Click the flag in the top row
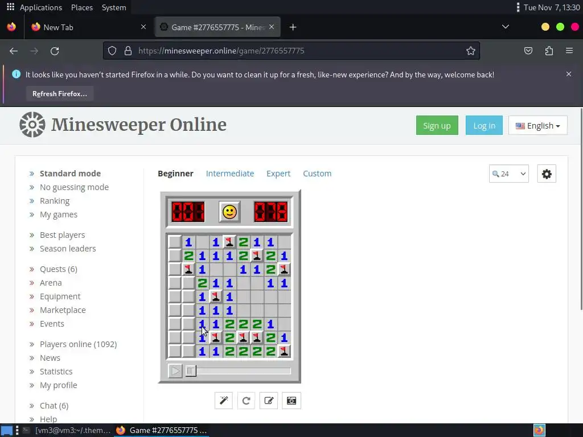 point(229,242)
